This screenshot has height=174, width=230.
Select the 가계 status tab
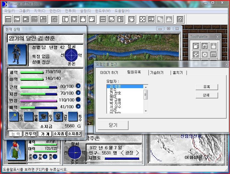(x=45, y=134)
